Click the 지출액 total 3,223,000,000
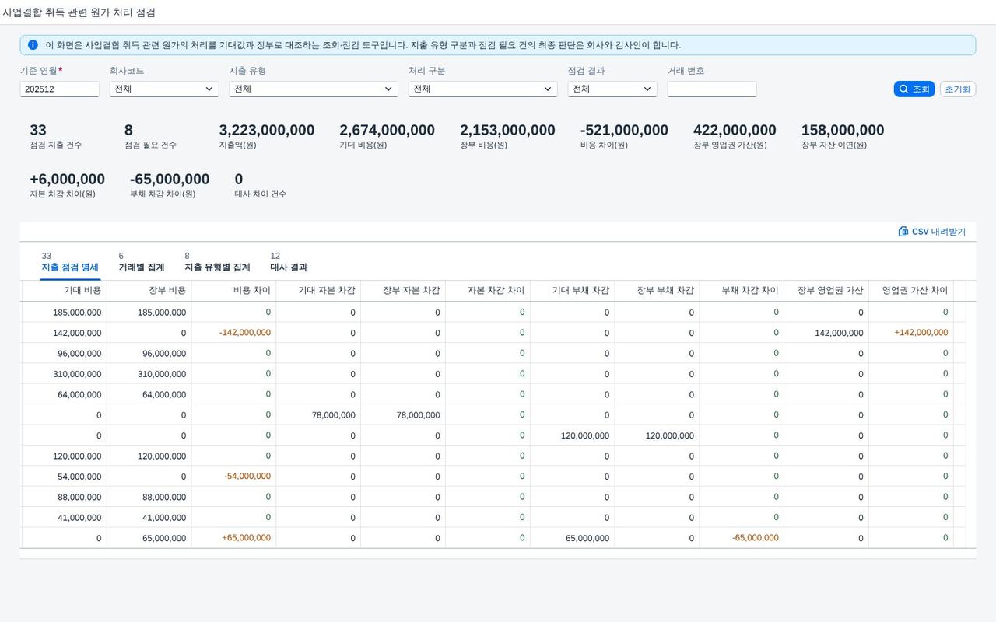 [267, 130]
